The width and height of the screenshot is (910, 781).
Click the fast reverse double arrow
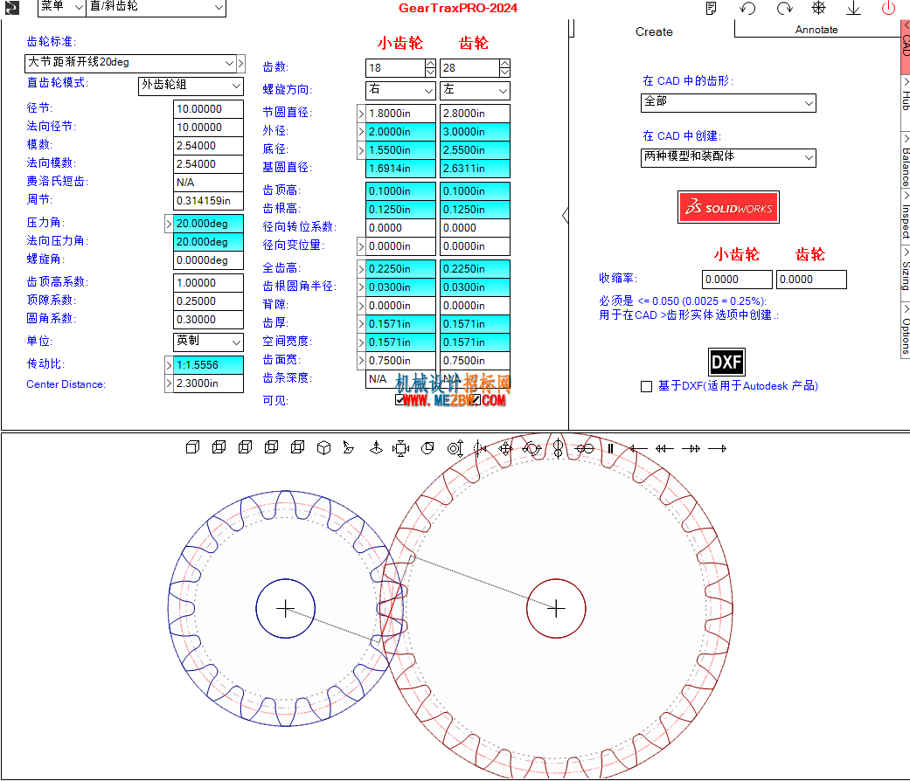pos(664,448)
